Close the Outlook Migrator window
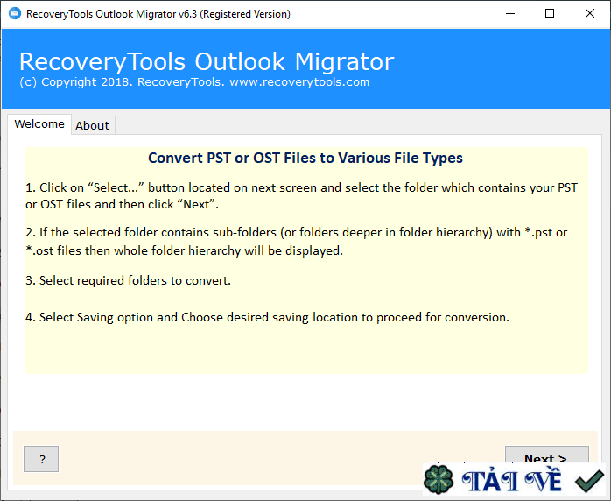Viewport: 611px width, 501px height. click(590, 14)
